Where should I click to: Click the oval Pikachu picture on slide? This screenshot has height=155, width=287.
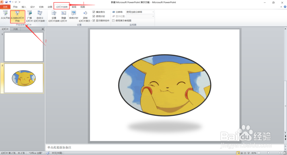point(164,85)
